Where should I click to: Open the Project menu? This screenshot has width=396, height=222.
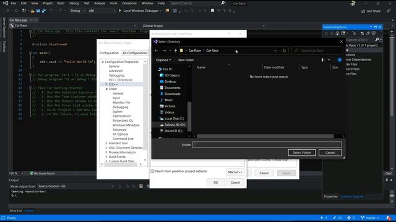click(48, 3)
